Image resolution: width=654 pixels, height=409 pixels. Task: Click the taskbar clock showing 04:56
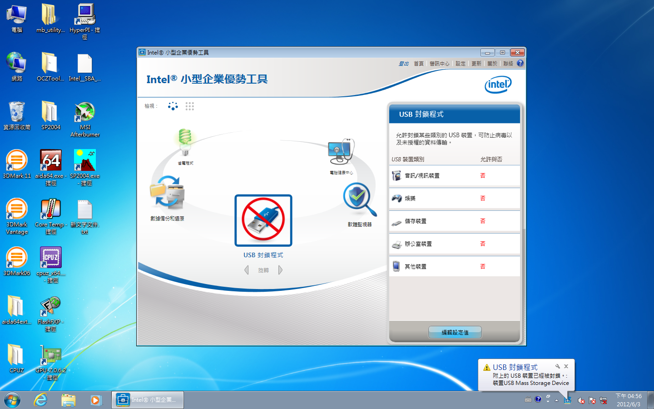pos(629,400)
